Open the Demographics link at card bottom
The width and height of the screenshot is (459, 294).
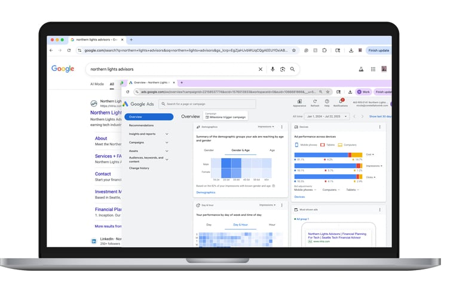pyautogui.click(x=206, y=193)
